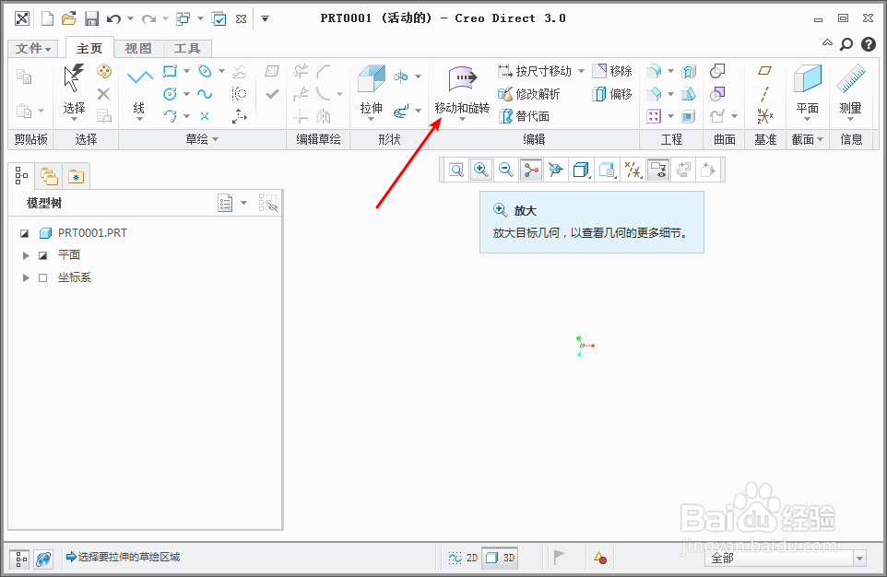Switch to the 工具 tab

tap(187, 49)
